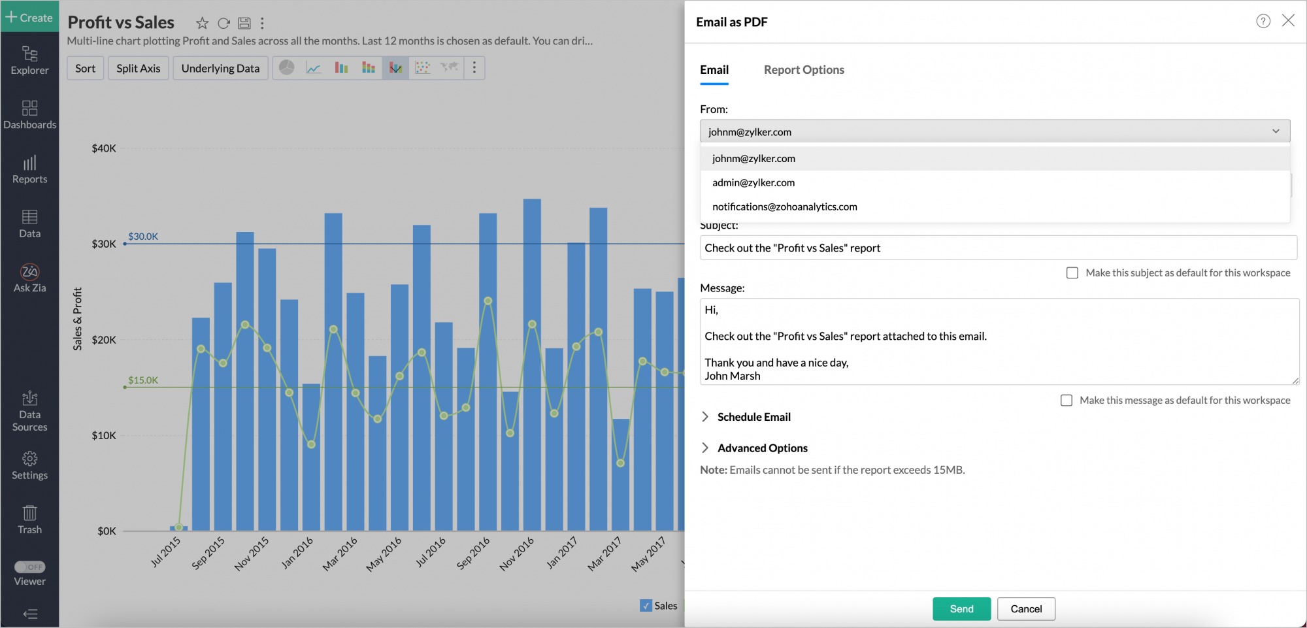1307x628 pixels.
Task: Refresh the Profit vs Sales report
Action: coord(223,23)
